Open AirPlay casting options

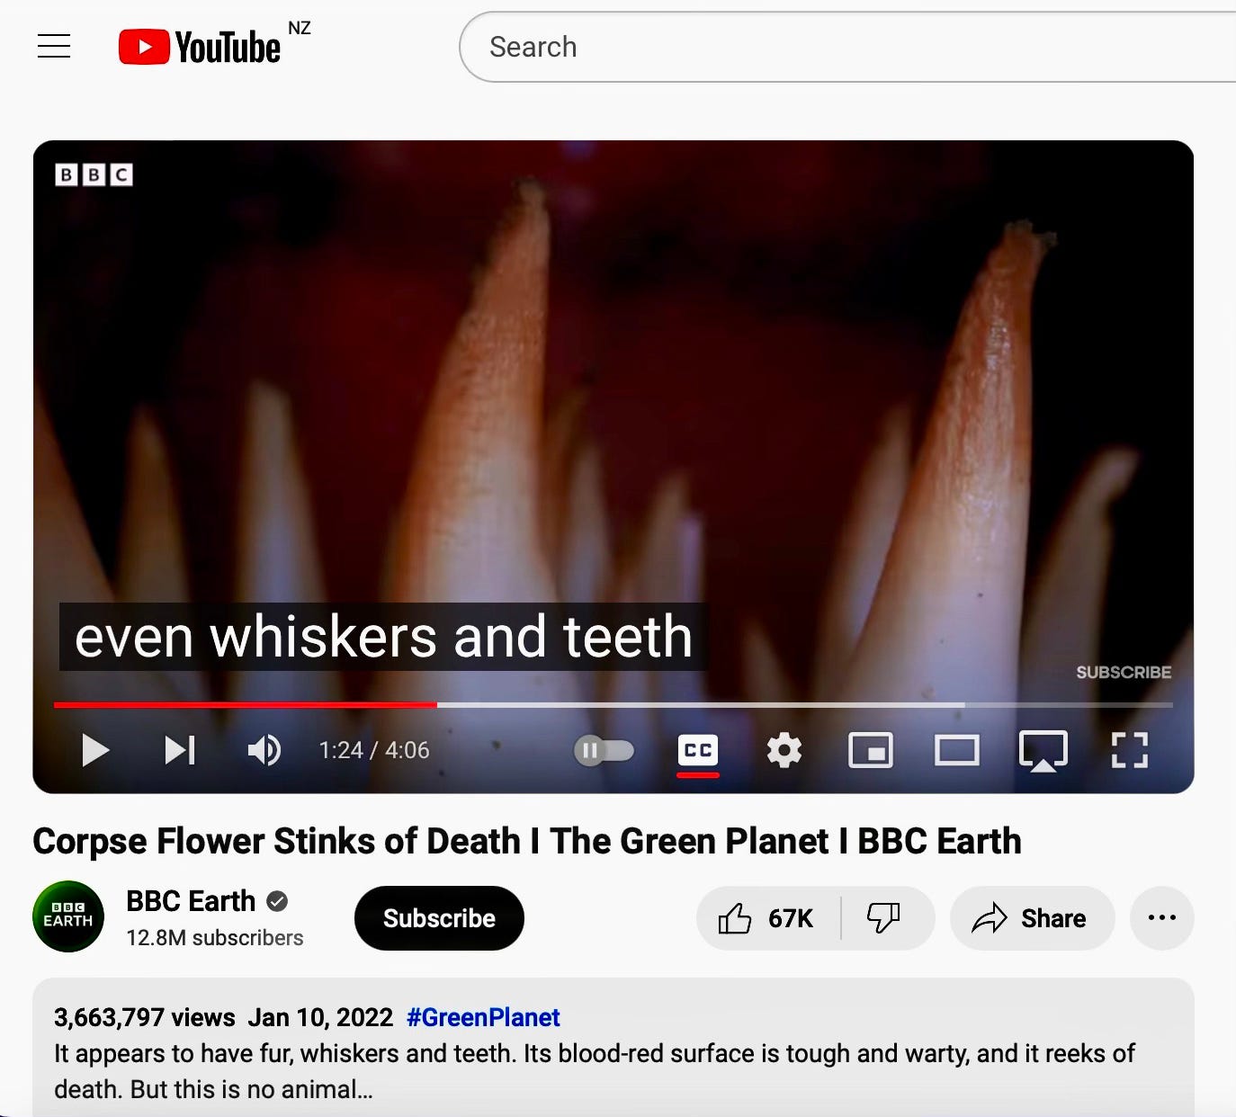point(1043,751)
